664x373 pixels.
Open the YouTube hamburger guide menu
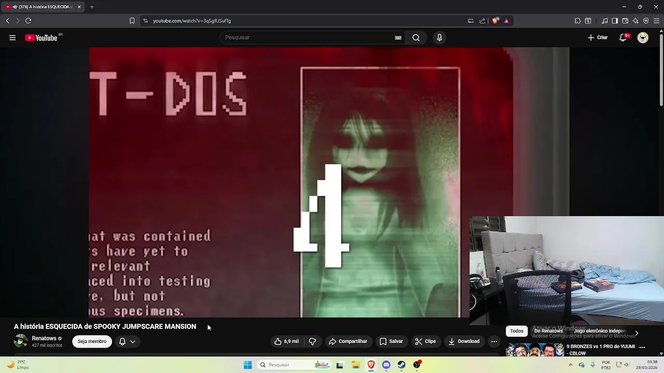[12, 37]
